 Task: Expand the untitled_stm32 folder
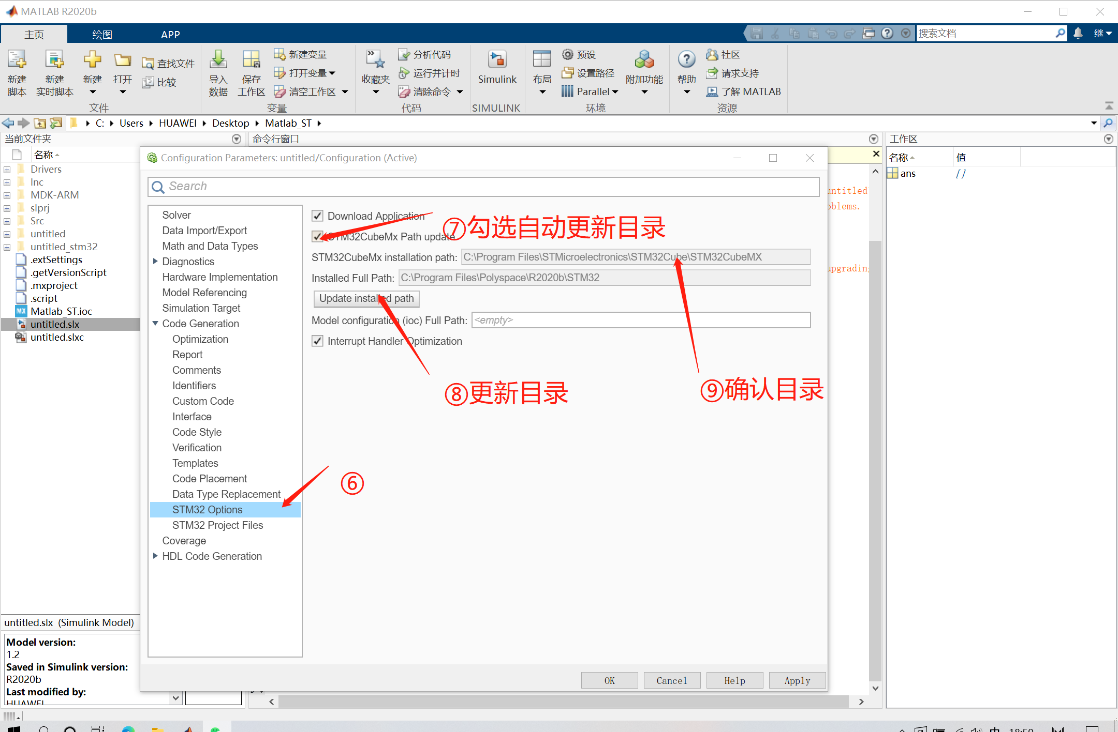click(x=7, y=247)
